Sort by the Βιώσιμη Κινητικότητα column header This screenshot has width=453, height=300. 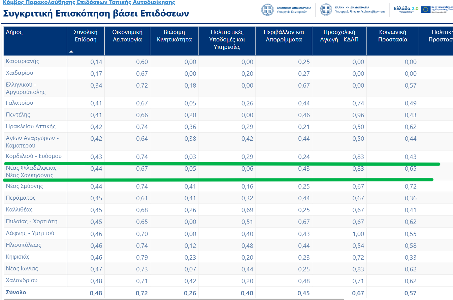click(x=174, y=36)
